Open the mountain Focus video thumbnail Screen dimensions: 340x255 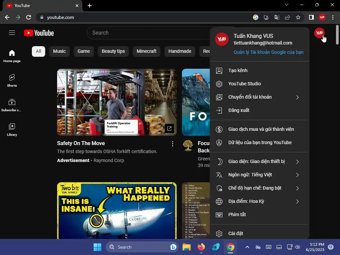point(196,102)
